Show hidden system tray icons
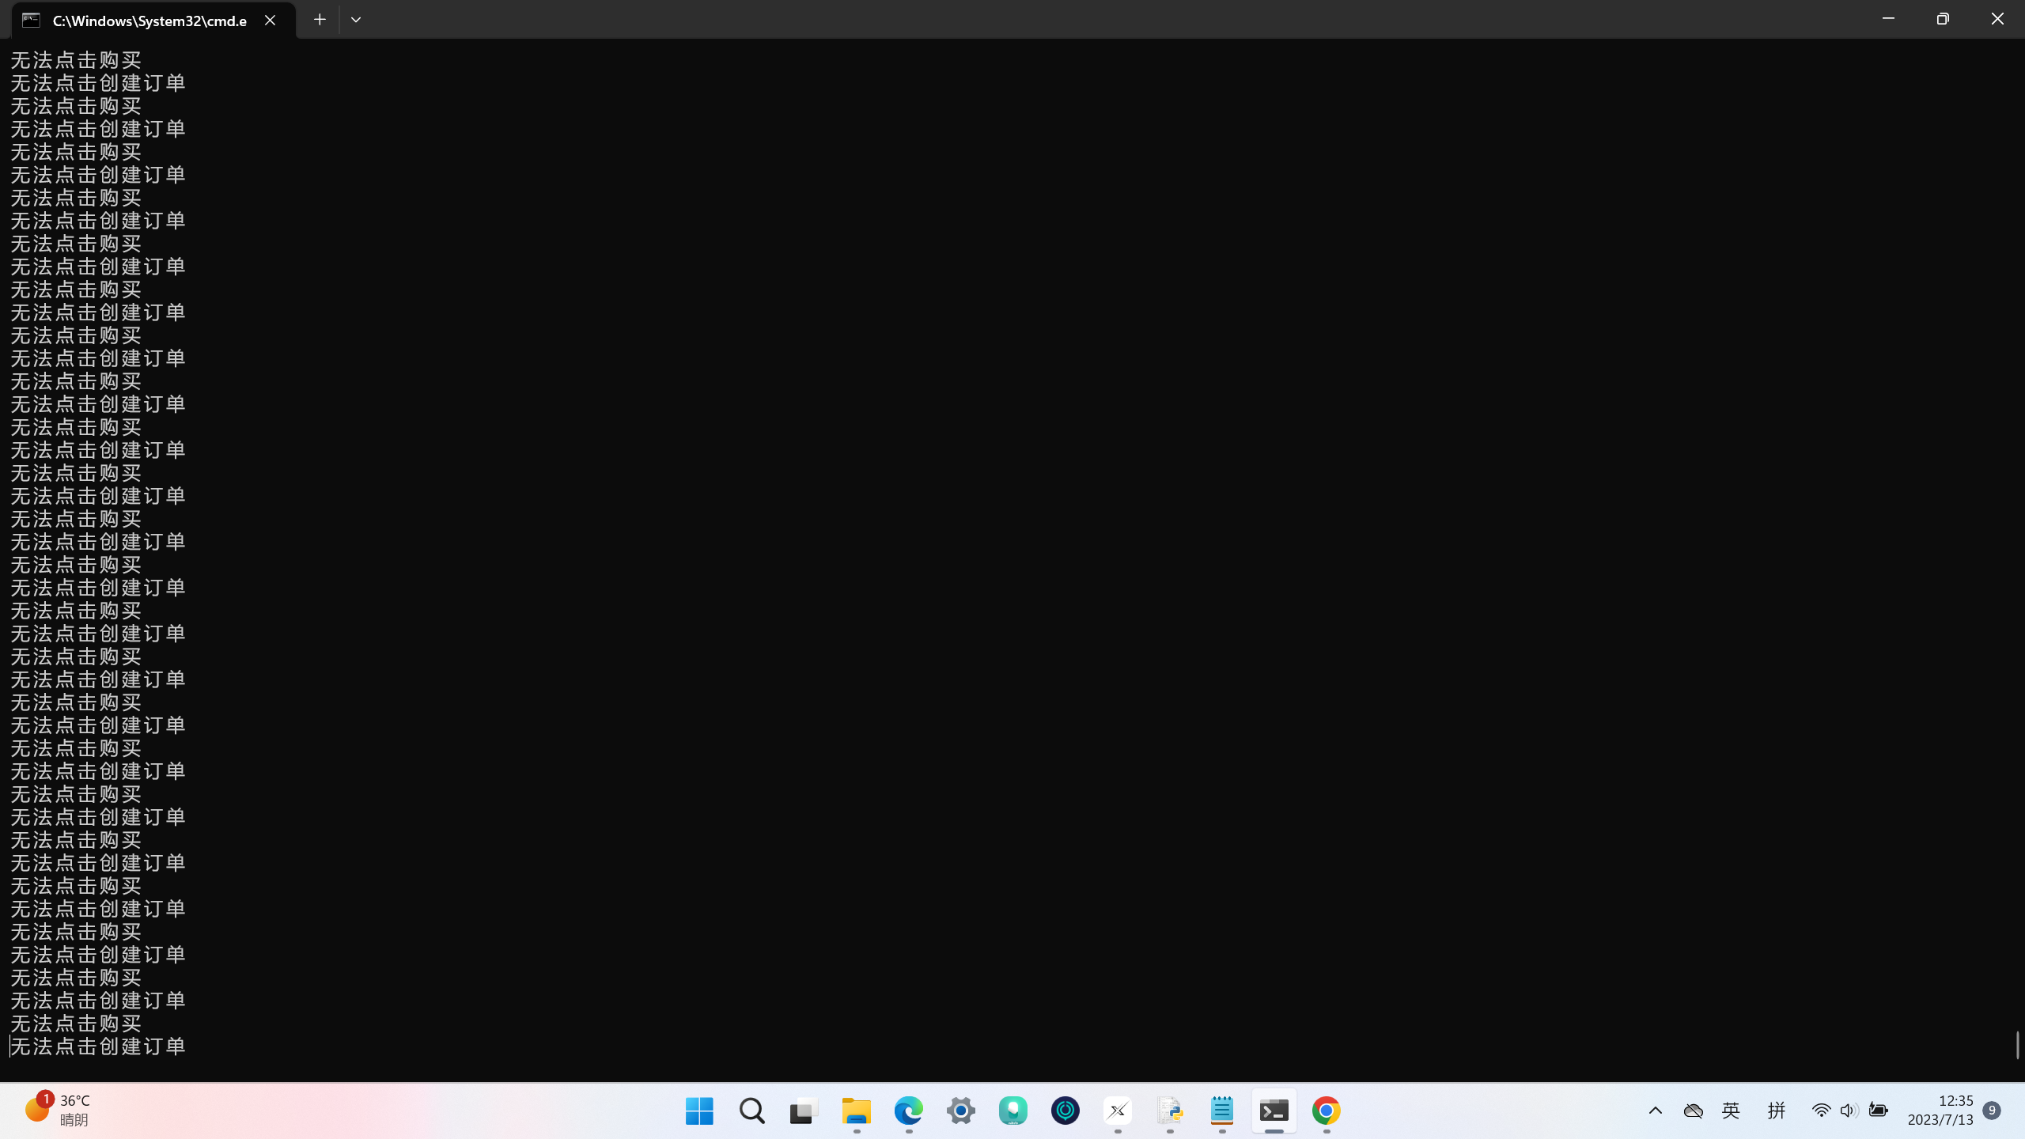2025x1139 pixels. pyautogui.click(x=1655, y=1111)
